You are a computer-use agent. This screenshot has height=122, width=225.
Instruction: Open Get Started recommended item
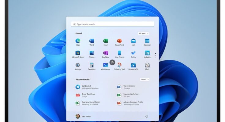click(x=87, y=87)
